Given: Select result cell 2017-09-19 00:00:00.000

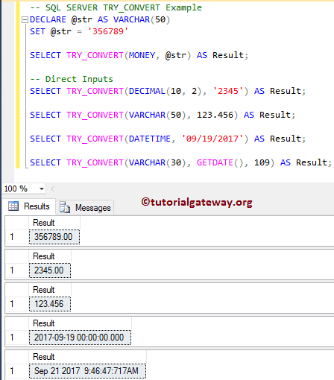Looking at the screenshot, I should click(x=80, y=338).
